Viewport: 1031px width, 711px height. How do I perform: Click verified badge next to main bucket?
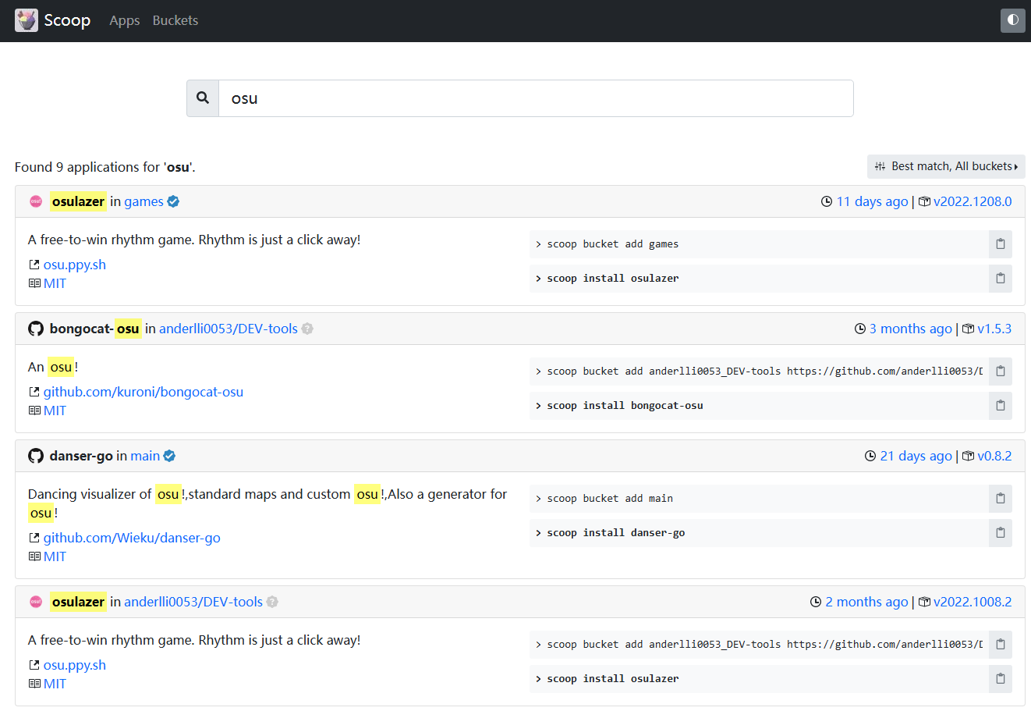(169, 456)
